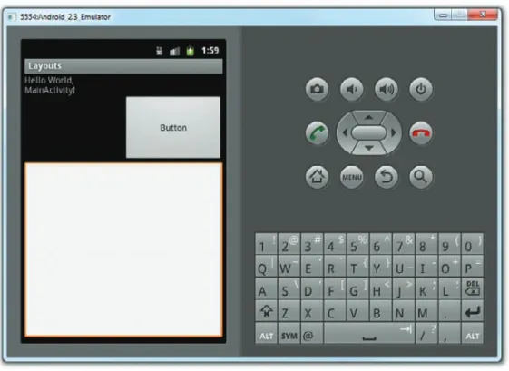
Task: Click the D-pad right arrow
Action: coord(394,132)
